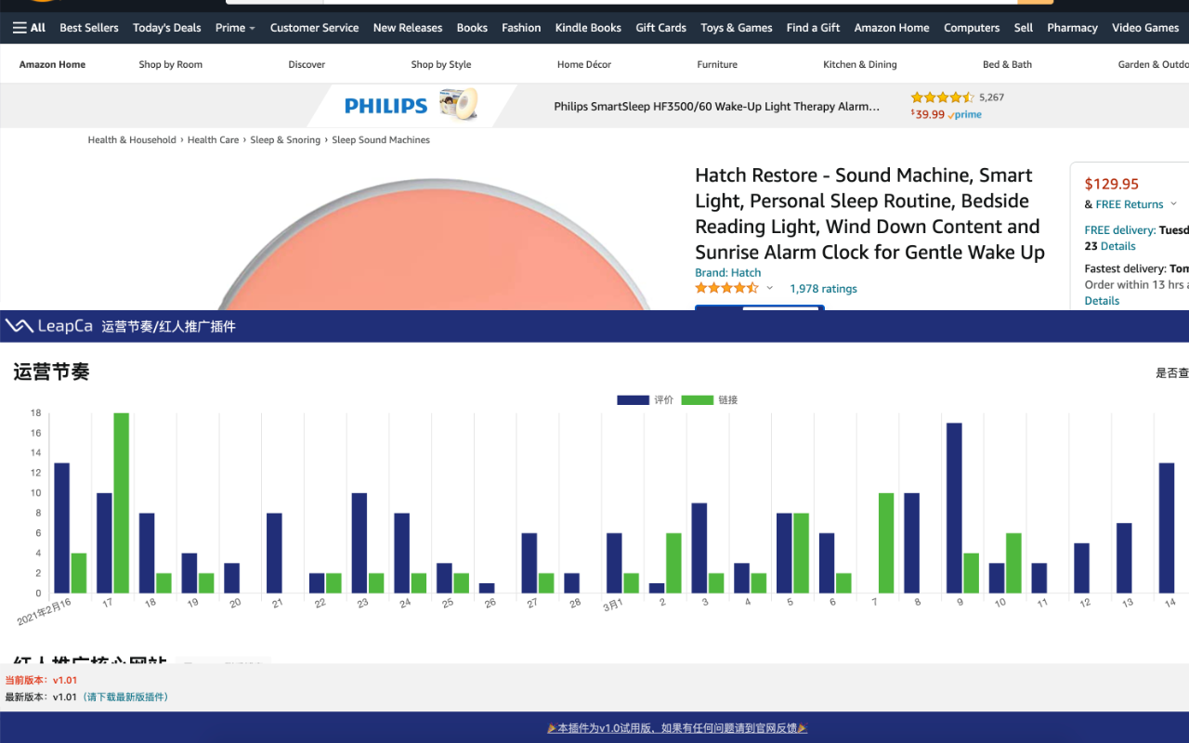The width and height of the screenshot is (1189, 743).
Task: Click the LeapCa logo icon
Action: (20, 326)
